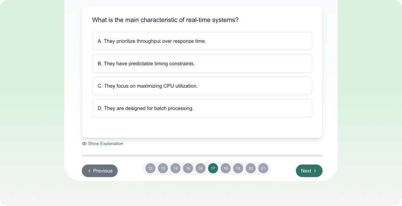Skip ahead to question 18
The height and width of the screenshot is (206, 402).
(226, 168)
